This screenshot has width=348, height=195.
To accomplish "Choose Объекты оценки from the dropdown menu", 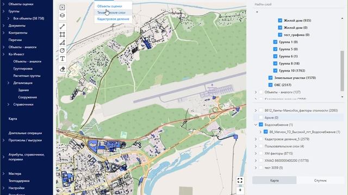I will pos(110,6).
